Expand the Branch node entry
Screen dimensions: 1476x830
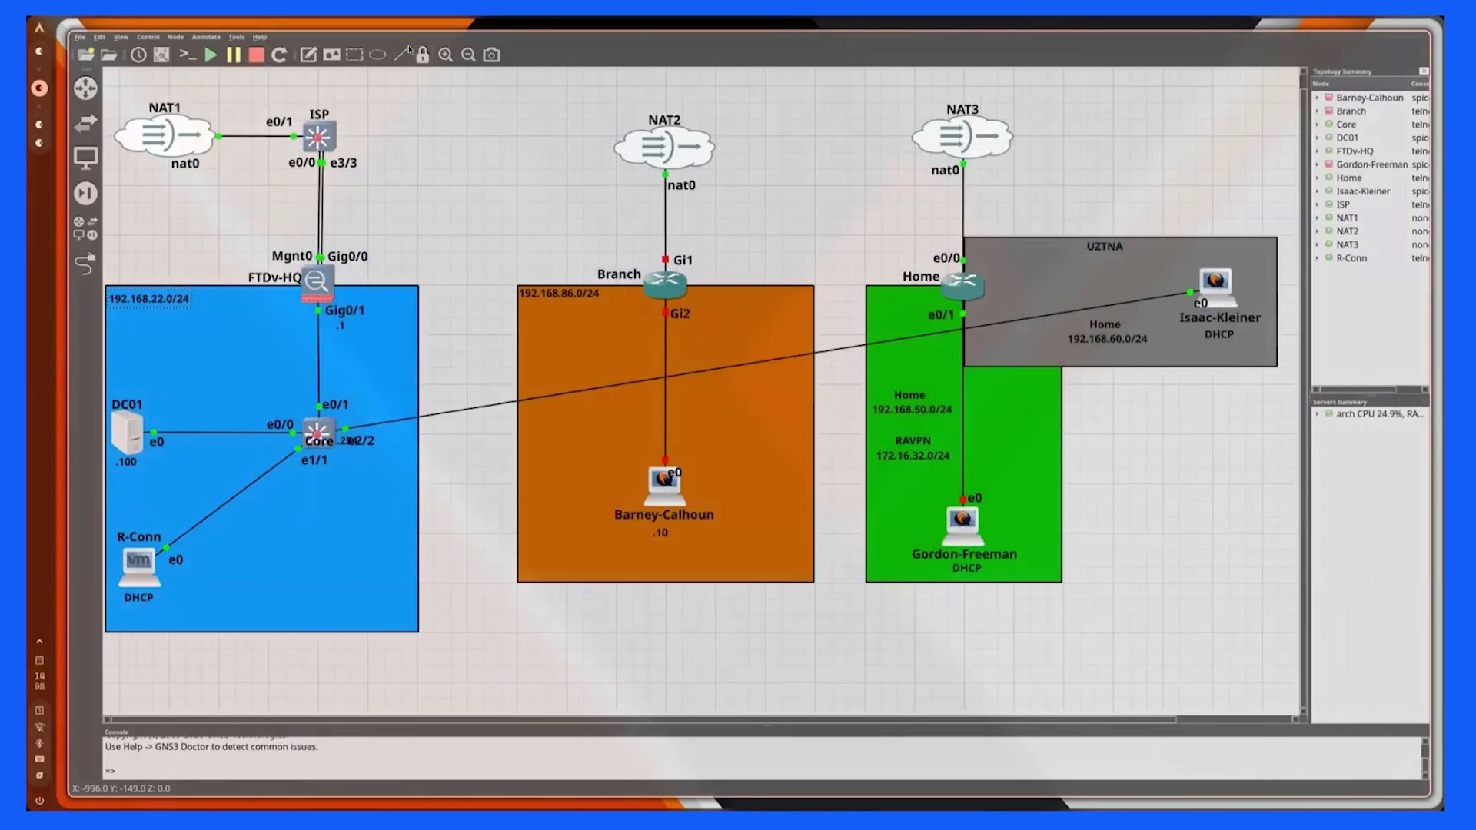point(1317,111)
